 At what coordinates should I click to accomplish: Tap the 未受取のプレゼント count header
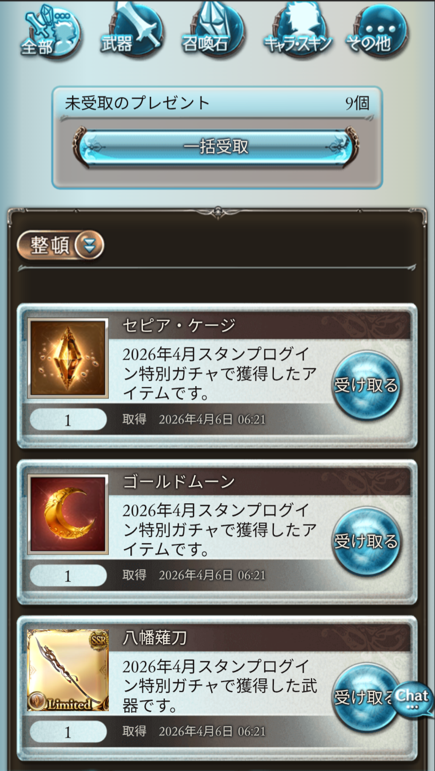click(217, 103)
